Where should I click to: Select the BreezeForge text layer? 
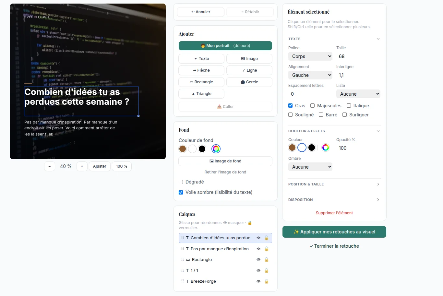tap(225, 281)
